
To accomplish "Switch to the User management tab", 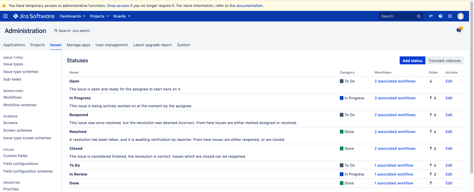I will 112,45.
